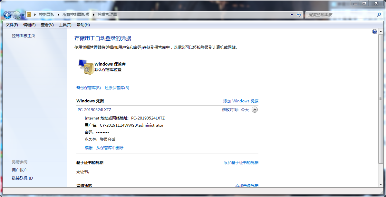The width and height of the screenshot is (386, 197).
Task: Open the 编辑(E) menu
Action: [29, 25]
